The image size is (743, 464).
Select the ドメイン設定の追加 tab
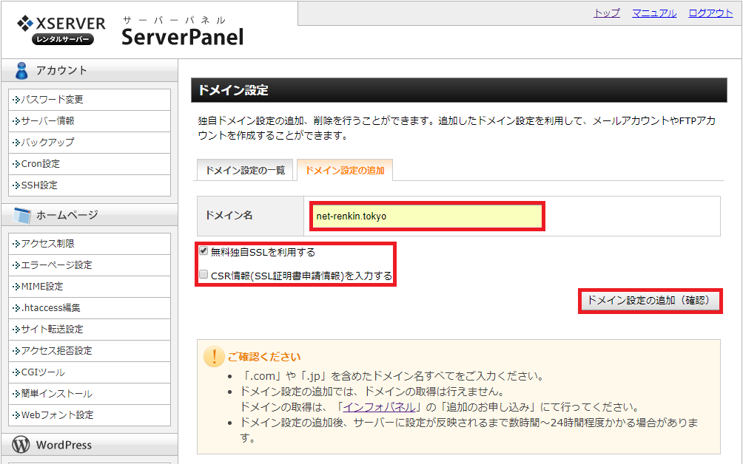click(x=344, y=170)
